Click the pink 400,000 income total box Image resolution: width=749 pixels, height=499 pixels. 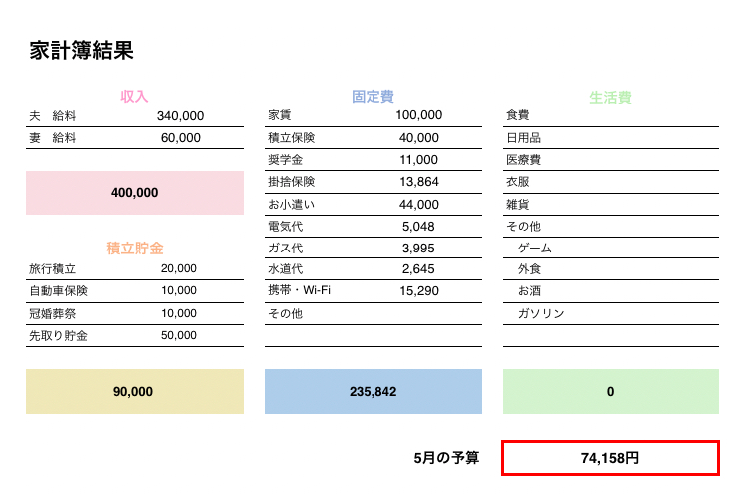pos(135,193)
